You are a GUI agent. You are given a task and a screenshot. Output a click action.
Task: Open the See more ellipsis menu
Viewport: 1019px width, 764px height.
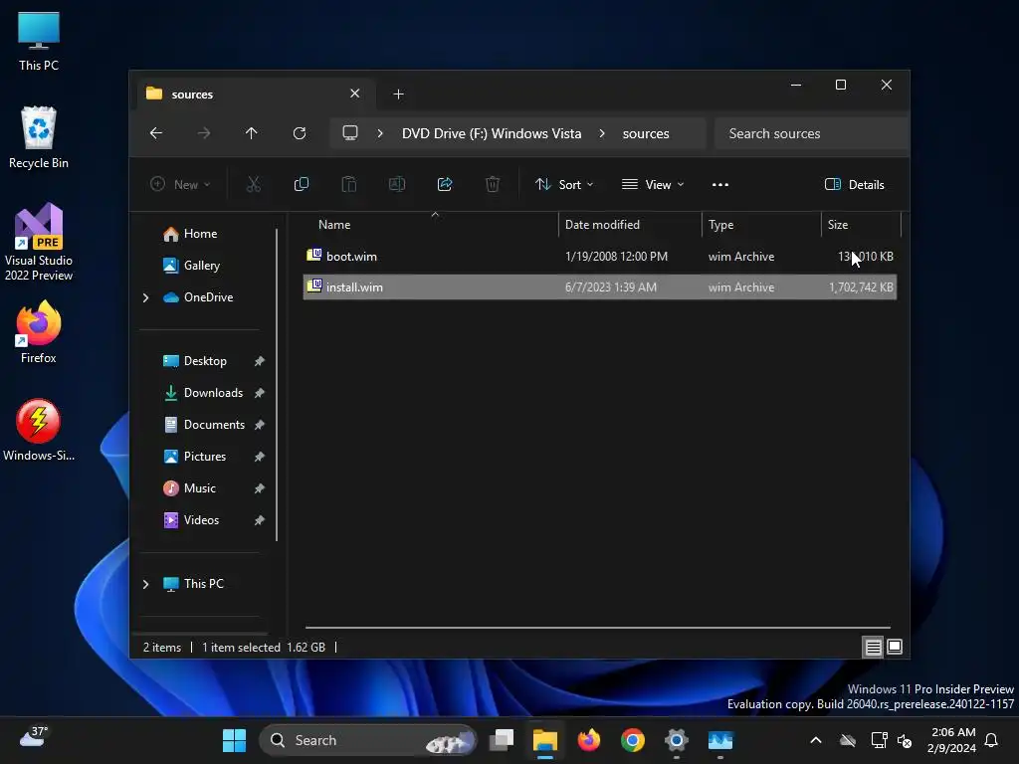pyautogui.click(x=720, y=184)
